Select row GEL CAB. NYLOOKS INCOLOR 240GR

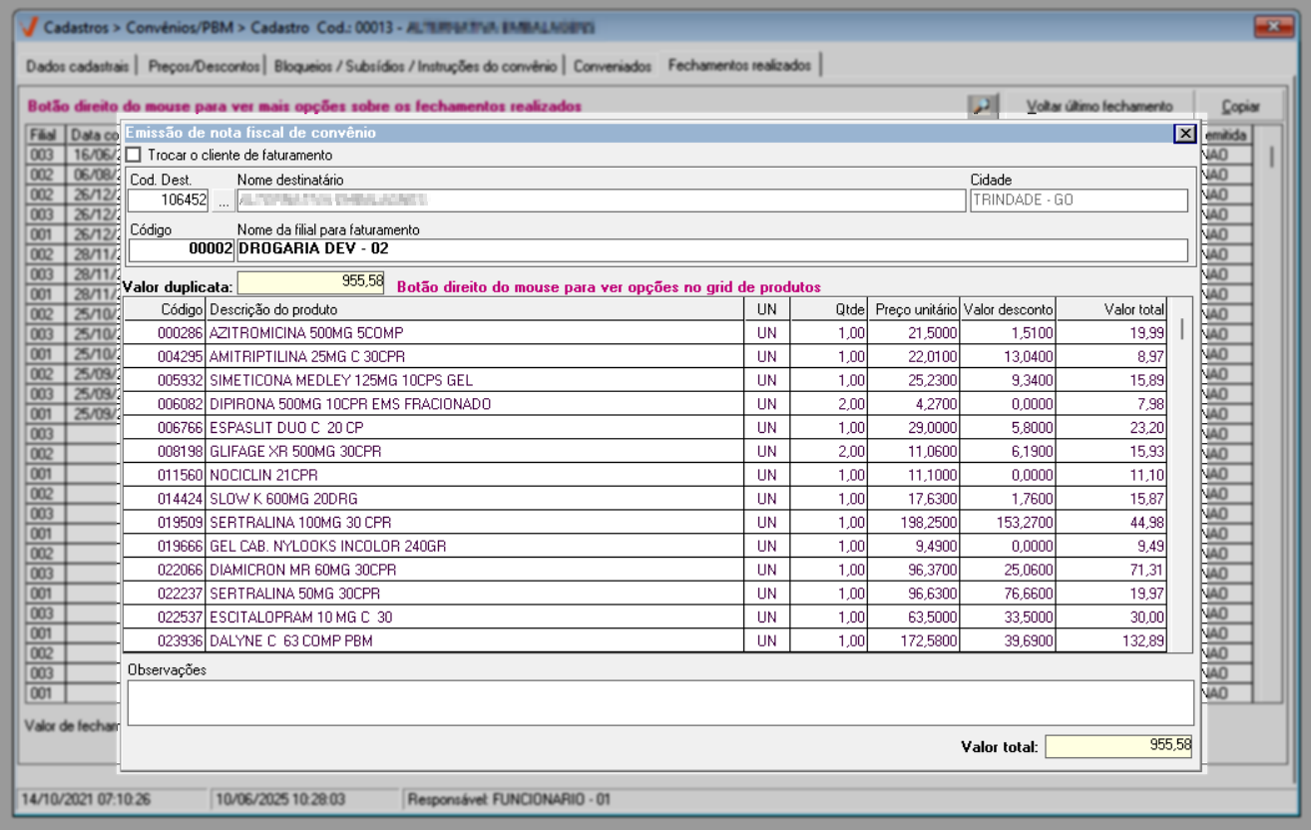point(646,546)
